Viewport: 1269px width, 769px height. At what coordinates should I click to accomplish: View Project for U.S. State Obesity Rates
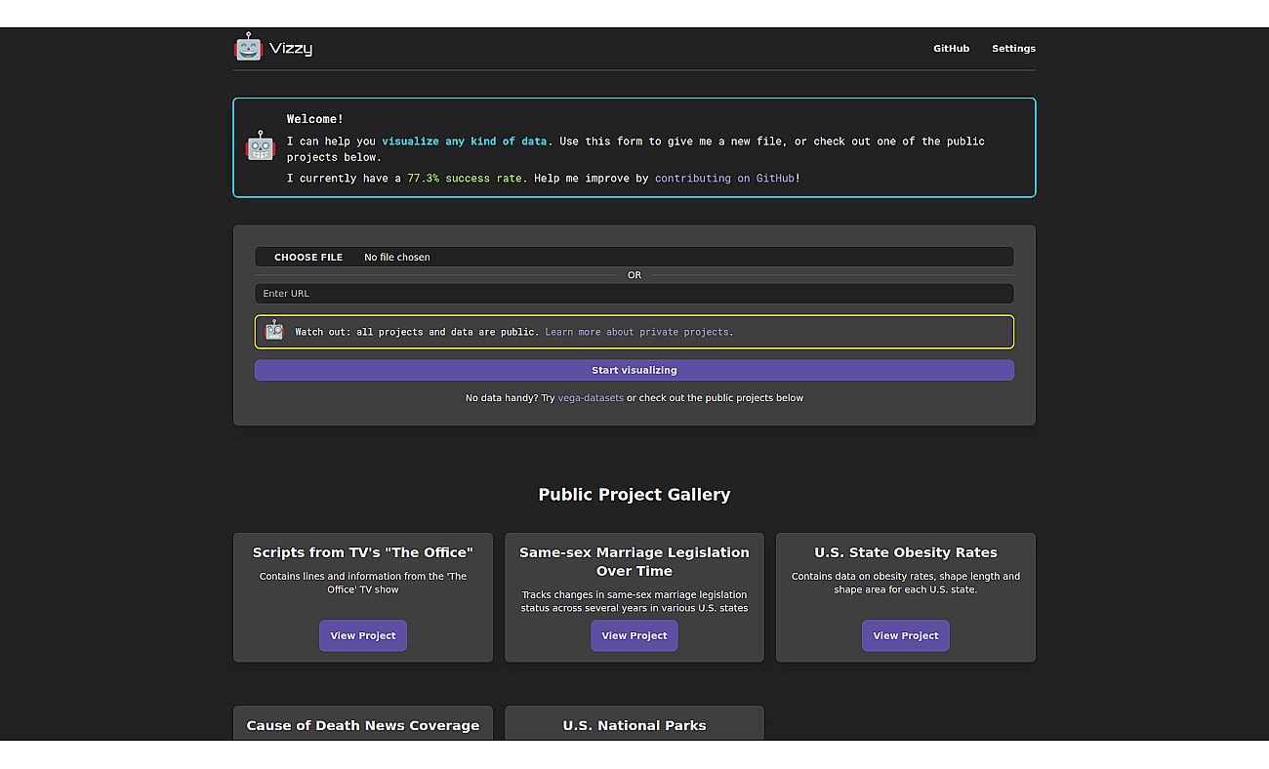click(906, 635)
